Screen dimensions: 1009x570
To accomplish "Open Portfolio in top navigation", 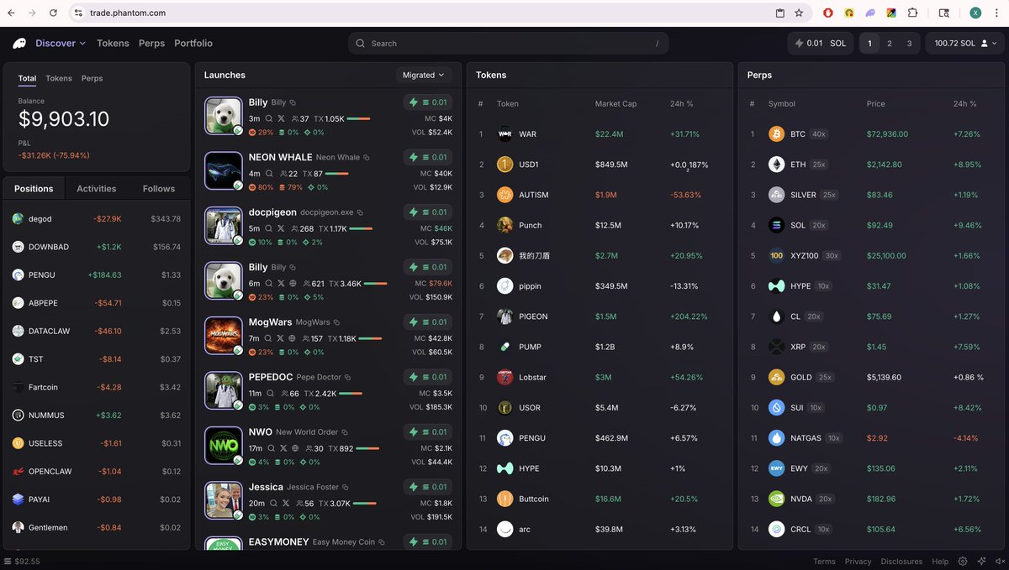I will tap(193, 44).
